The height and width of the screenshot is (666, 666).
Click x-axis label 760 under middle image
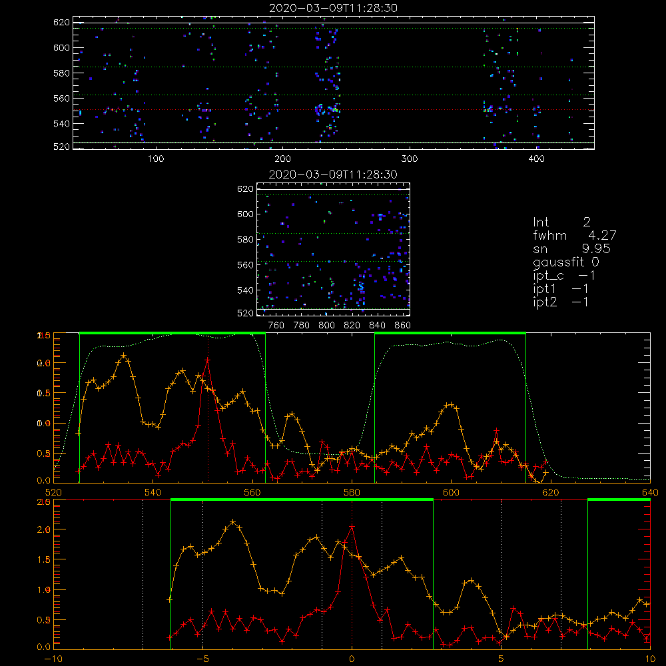pos(276,326)
